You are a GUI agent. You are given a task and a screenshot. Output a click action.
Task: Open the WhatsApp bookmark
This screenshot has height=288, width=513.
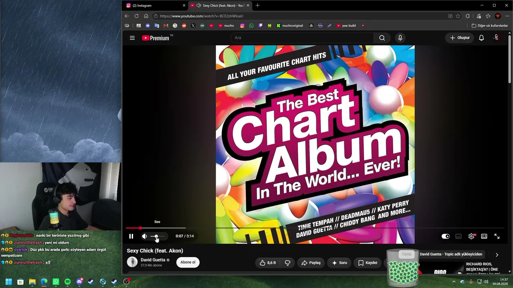coord(251,26)
